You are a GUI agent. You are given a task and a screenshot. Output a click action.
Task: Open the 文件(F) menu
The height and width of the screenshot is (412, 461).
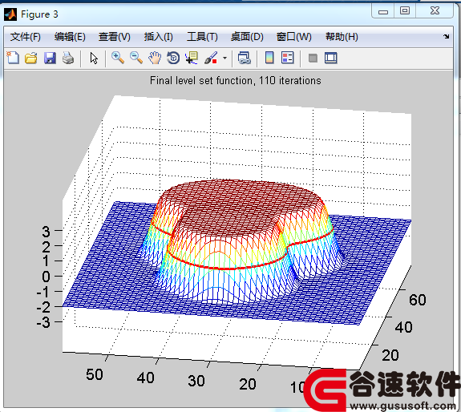[26, 37]
